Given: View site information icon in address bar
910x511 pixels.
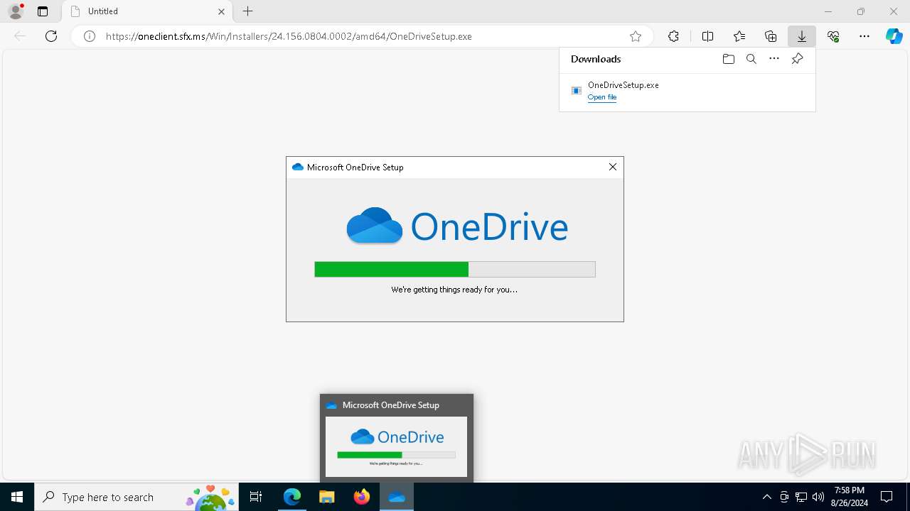Looking at the screenshot, I should pos(90,36).
